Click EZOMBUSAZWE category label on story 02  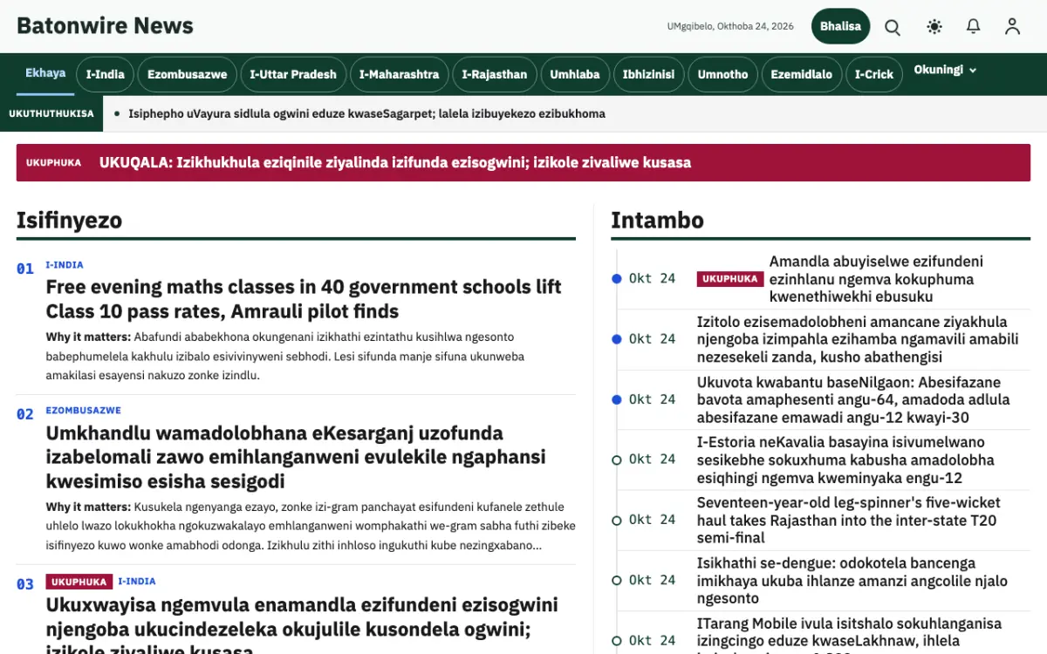click(84, 411)
